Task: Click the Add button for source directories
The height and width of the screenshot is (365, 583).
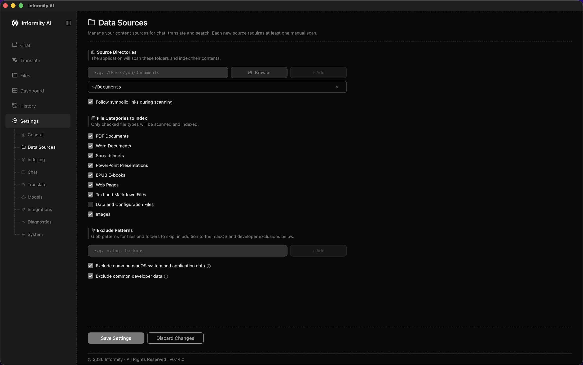Action: coord(318,72)
